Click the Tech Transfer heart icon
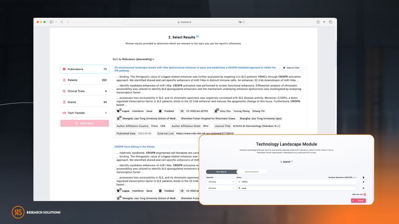This screenshot has width=399, height=224. click(x=64, y=112)
